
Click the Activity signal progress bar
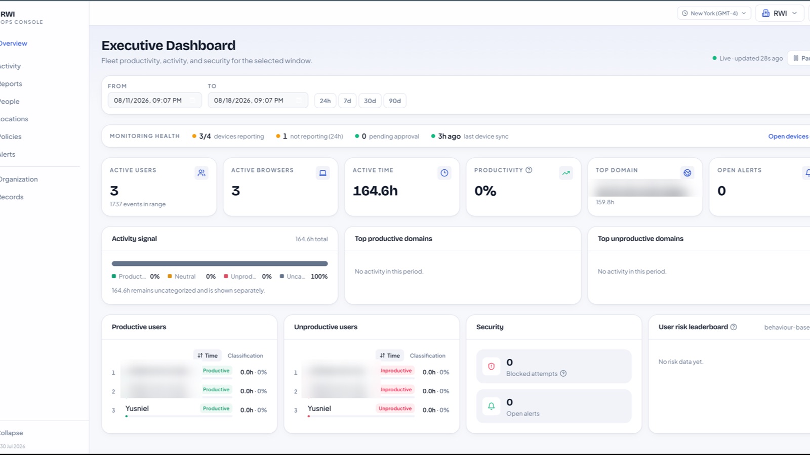[x=220, y=263]
